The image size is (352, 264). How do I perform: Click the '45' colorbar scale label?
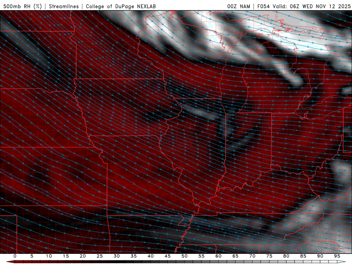pyautogui.click(x=168, y=256)
